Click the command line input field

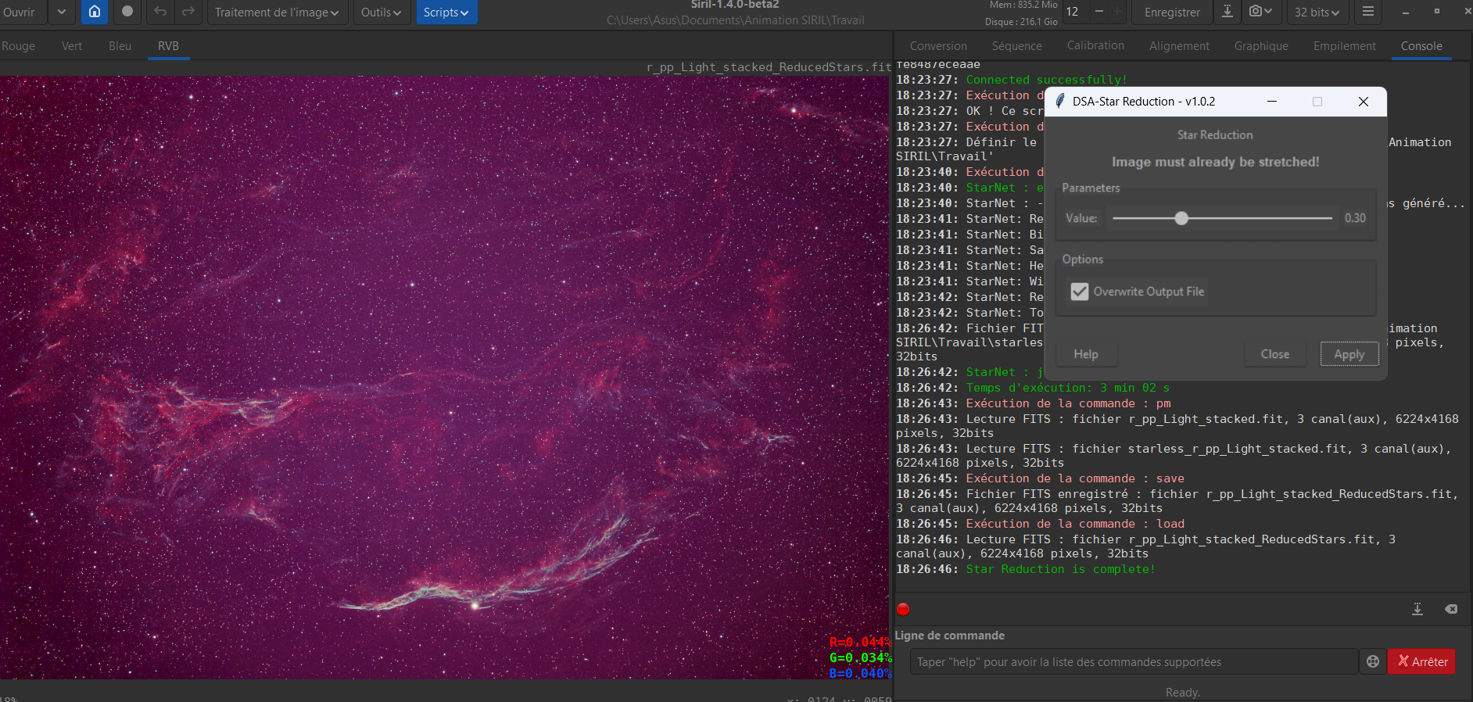point(1134,662)
